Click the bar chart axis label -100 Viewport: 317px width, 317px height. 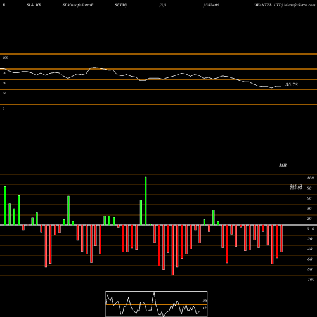[x=311, y=280]
